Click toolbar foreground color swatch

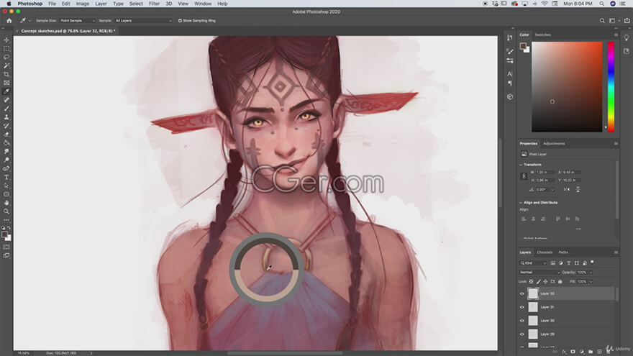coord(4,234)
